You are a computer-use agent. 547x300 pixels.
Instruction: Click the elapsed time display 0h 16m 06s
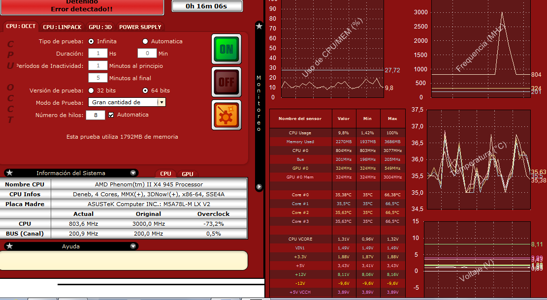pyautogui.click(x=206, y=6)
